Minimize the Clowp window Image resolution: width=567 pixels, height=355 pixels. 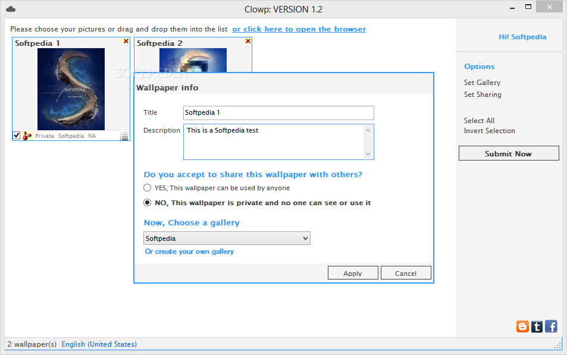tap(512, 8)
